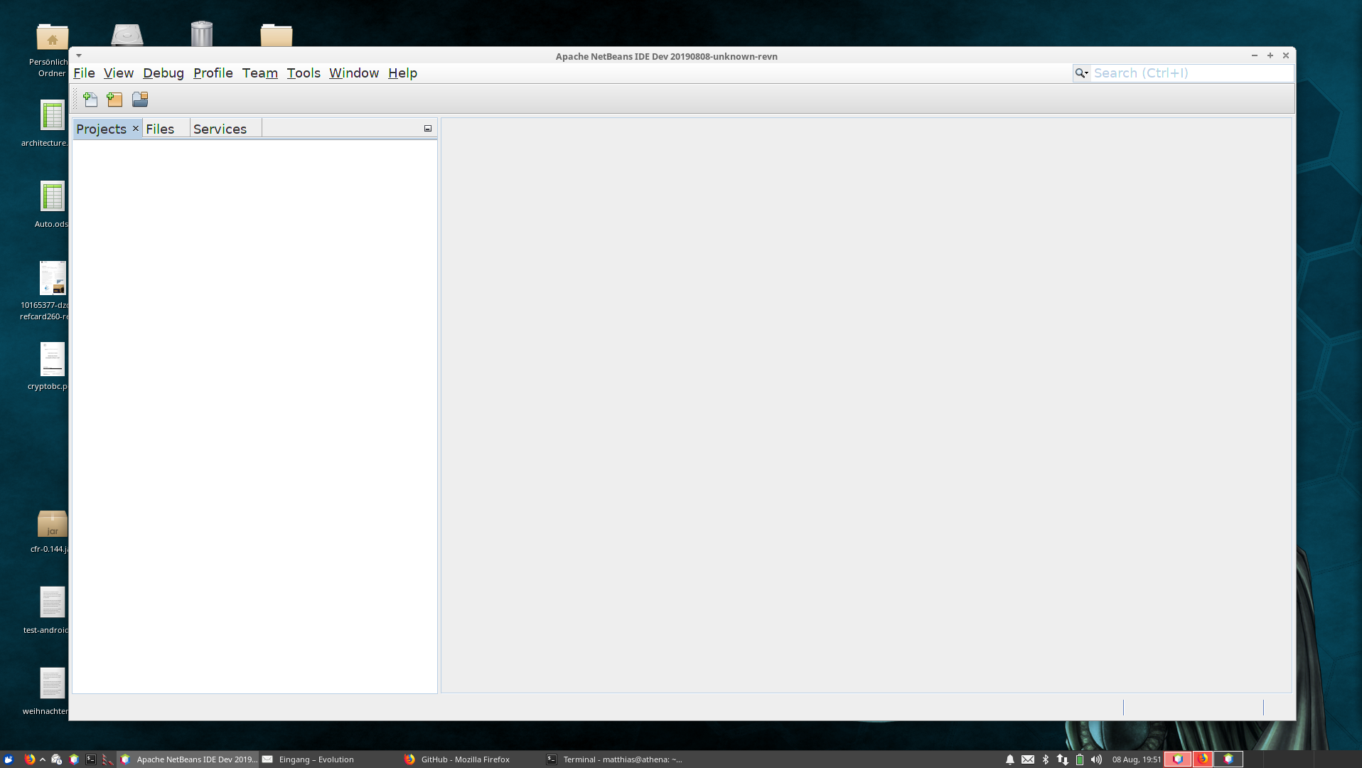Click the Apache NetBeans taskbar button
The image size is (1362, 768).
(x=188, y=759)
